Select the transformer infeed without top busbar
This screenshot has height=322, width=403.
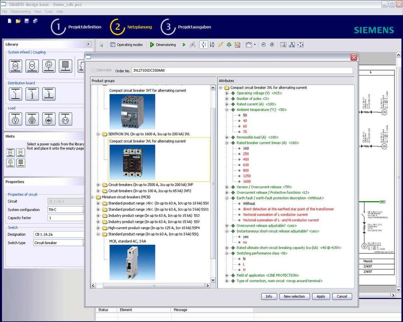[x=32, y=66]
